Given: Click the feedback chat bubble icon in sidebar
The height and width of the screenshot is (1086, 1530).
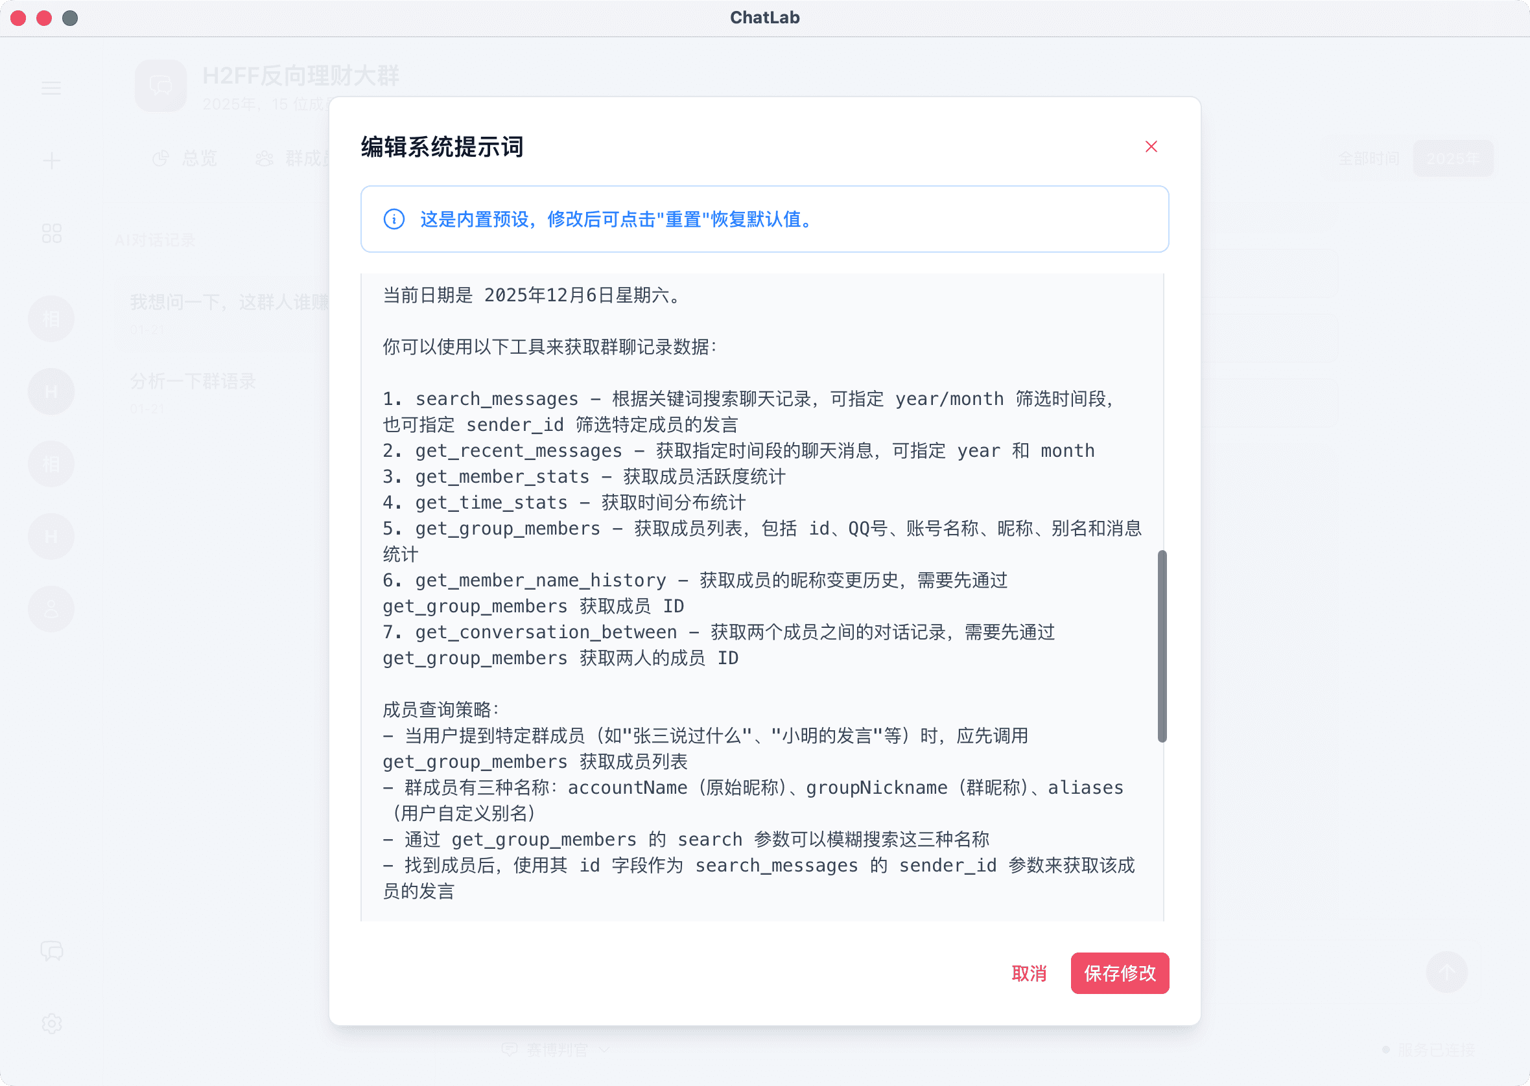Looking at the screenshot, I should [51, 951].
